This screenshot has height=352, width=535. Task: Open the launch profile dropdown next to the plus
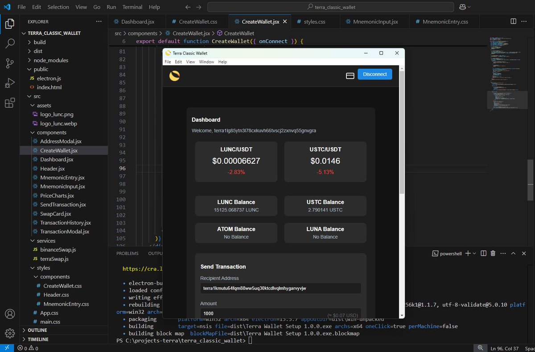[x=475, y=253]
